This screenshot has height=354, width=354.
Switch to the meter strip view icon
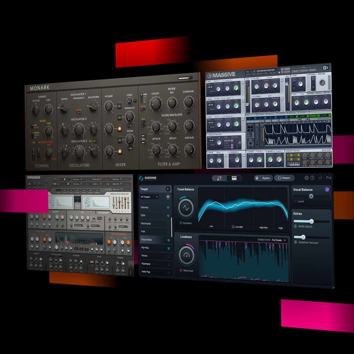tap(233, 178)
